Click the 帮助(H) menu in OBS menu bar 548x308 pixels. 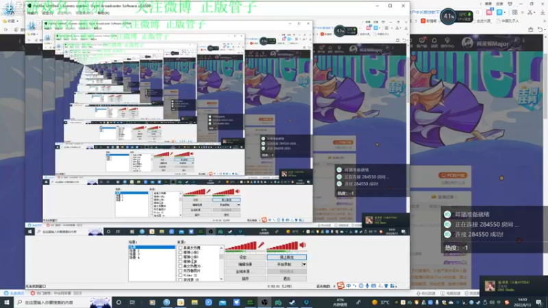click(x=104, y=13)
